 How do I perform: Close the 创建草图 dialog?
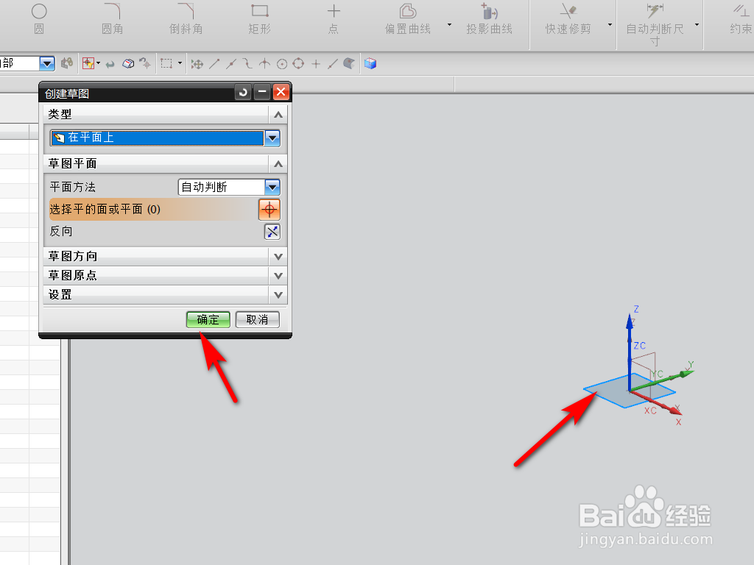tap(281, 92)
